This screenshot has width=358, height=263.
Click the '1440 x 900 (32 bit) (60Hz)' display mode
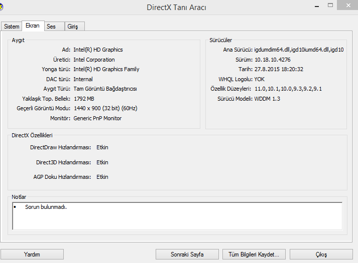coord(105,108)
